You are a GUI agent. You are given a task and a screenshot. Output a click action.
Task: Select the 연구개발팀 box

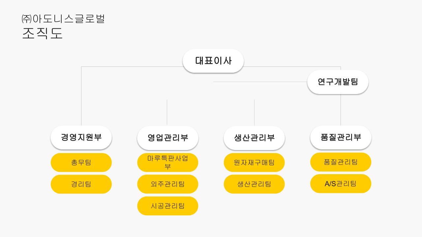pos(338,82)
